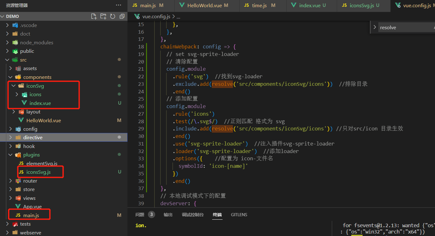Image resolution: width=435 pixels, height=236 pixels.
Task: Click the webserve folder icon
Action: 15,233
